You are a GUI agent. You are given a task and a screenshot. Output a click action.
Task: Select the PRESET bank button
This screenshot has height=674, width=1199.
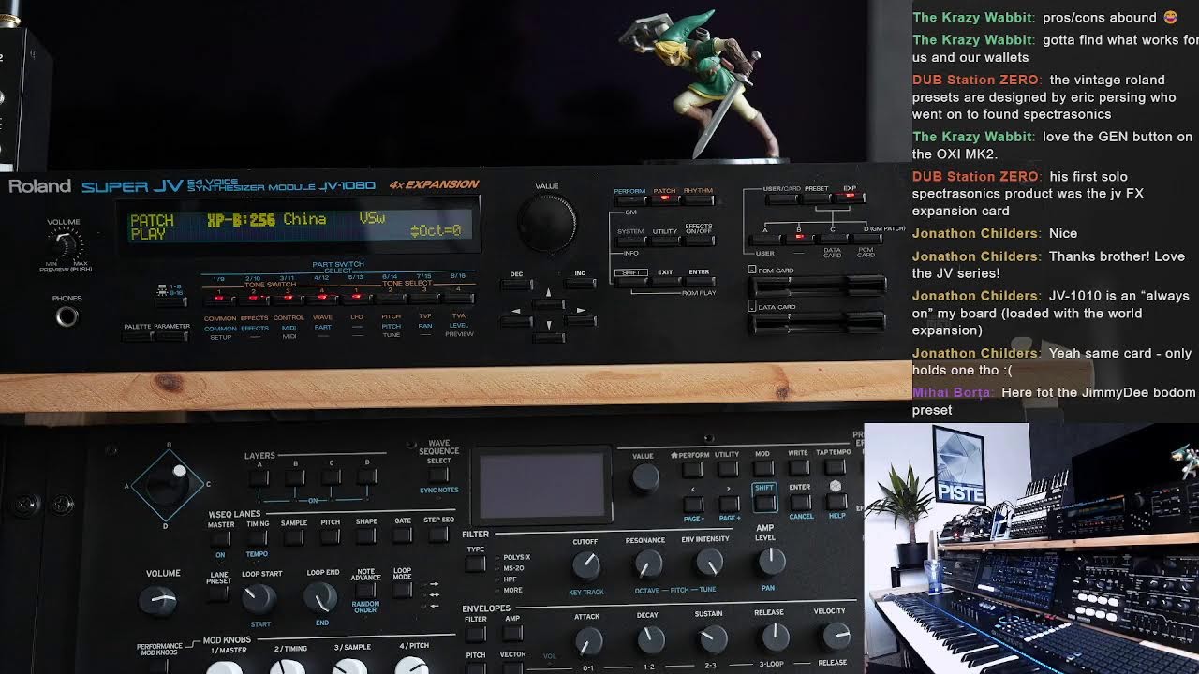coord(816,198)
